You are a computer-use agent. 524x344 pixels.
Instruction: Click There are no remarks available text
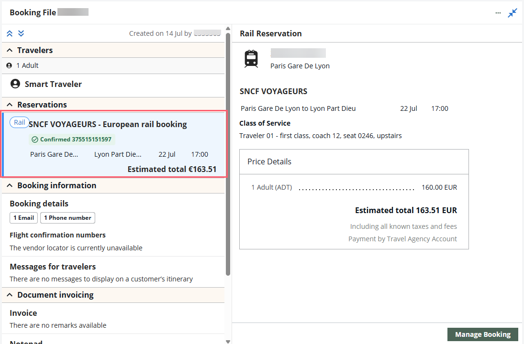click(x=58, y=325)
